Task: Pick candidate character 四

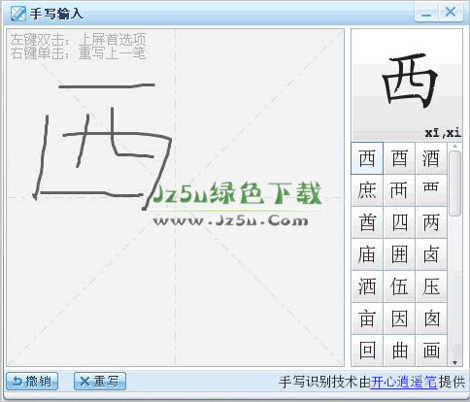Action: point(399,222)
